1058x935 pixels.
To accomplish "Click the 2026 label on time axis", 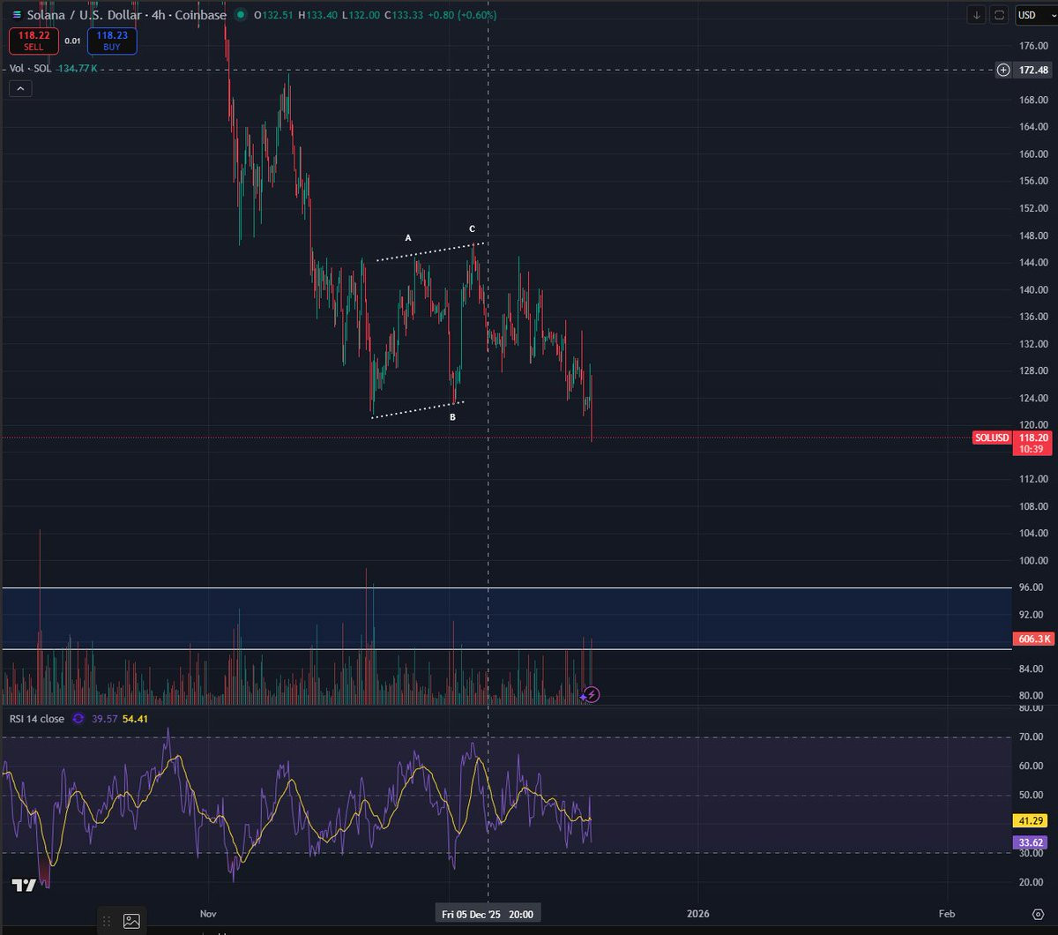I will tap(698, 914).
